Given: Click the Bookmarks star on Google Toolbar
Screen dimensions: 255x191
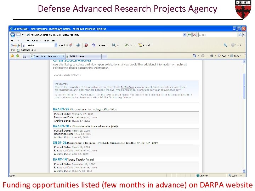Looking at the screenshot, I should (x=93, y=45).
